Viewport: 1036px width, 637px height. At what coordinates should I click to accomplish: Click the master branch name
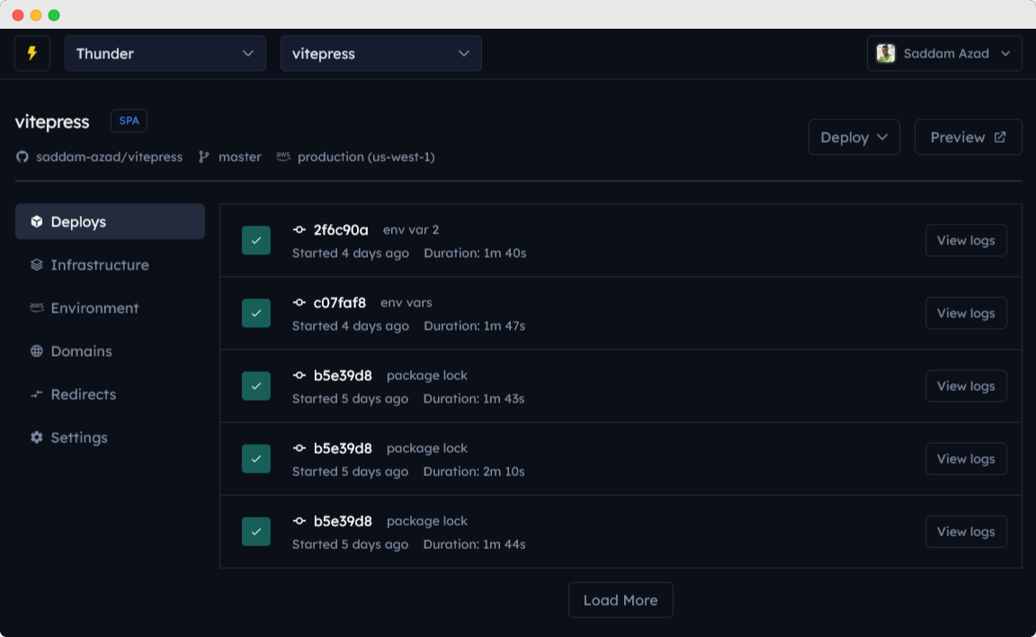coord(240,157)
